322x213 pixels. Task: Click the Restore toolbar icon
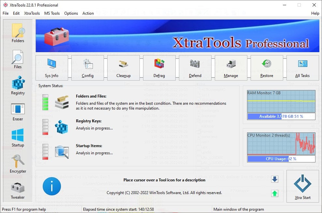pos(267,68)
